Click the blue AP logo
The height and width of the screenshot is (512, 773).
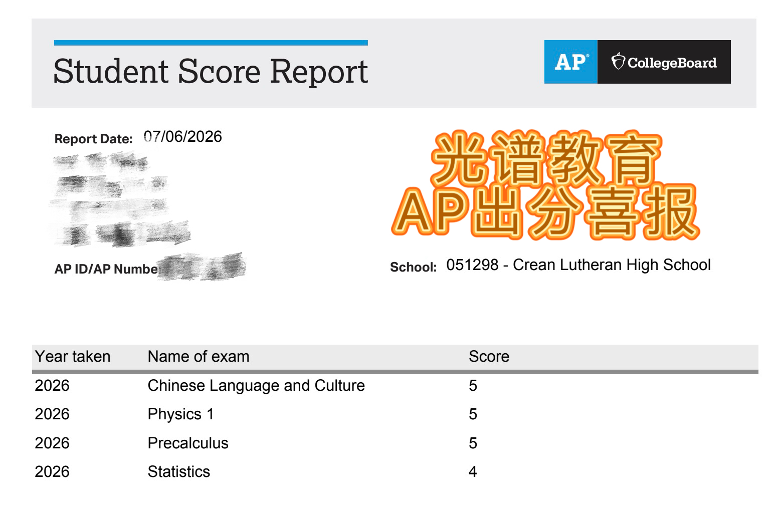570,62
